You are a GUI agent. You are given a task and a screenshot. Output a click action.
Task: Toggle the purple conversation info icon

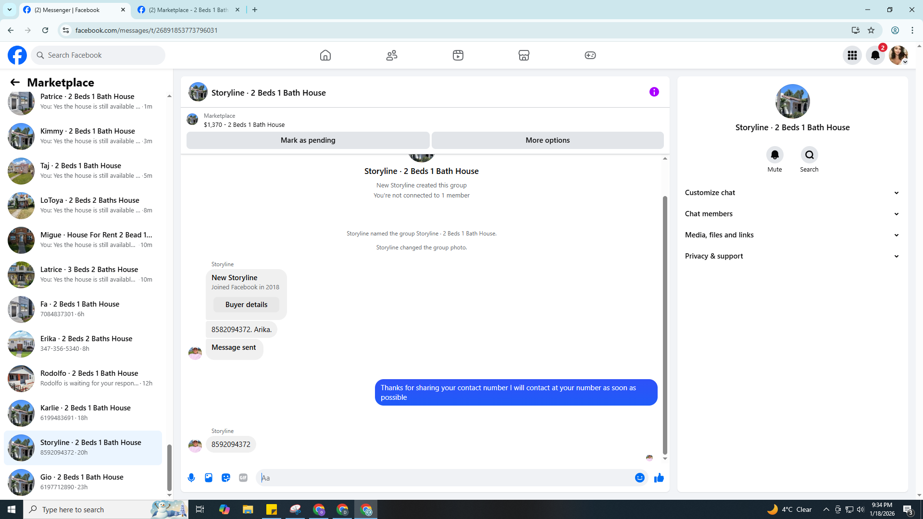pos(654,92)
